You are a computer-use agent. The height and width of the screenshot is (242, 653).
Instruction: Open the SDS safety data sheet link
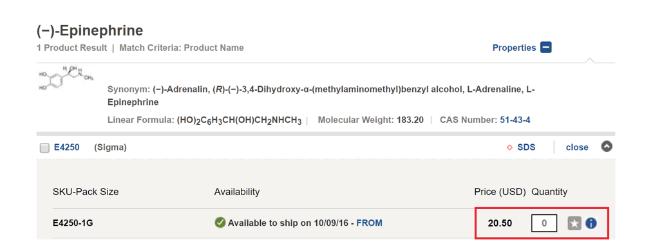tap(526, 147)
